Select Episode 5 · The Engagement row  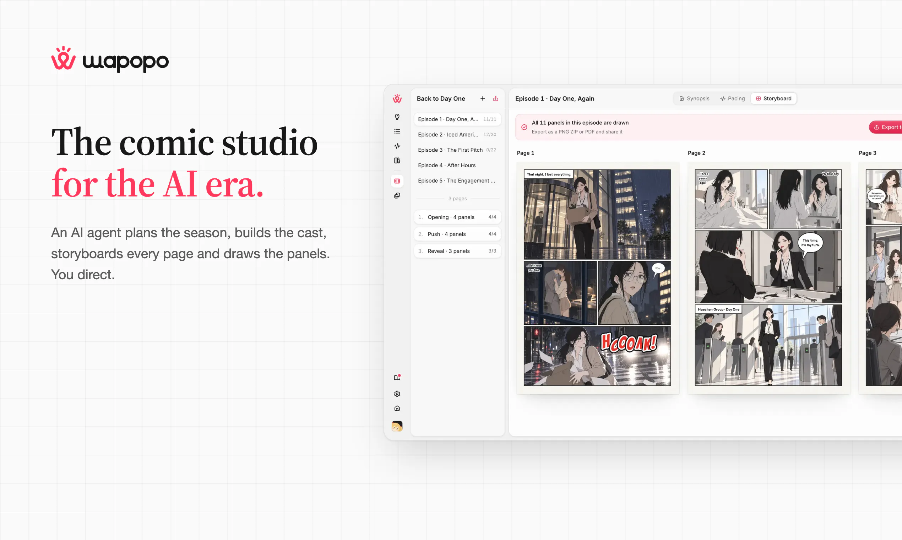(457, 180)
